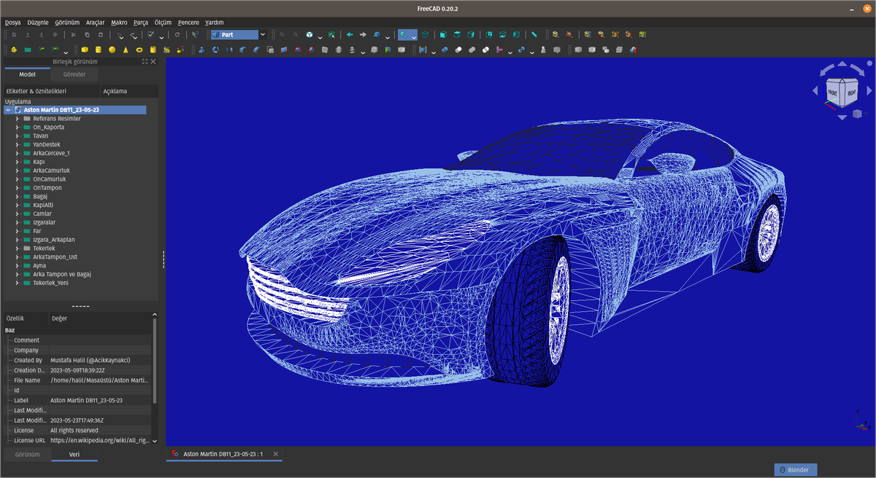
Task: Click the yellow tube primitive icon
Action: (x=153, y=50)
